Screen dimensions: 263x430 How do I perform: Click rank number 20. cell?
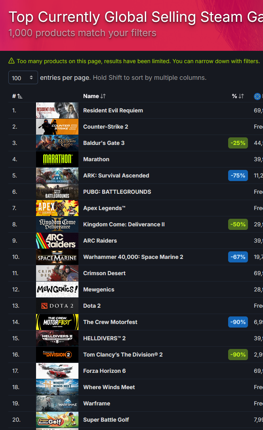(16, 420)
